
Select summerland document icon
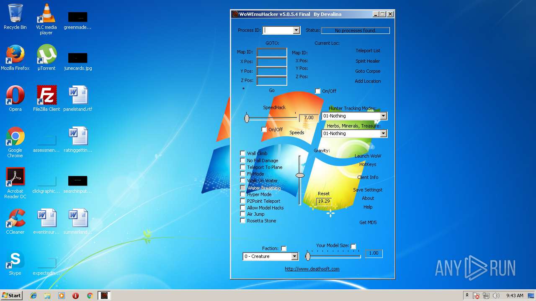click(x=77, y=222)
